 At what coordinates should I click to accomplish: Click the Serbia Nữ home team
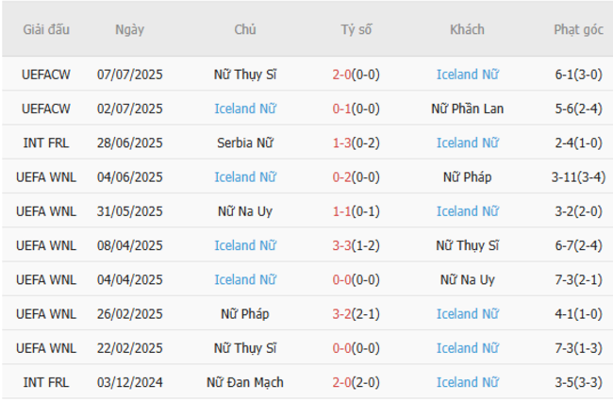coord(245,142)
